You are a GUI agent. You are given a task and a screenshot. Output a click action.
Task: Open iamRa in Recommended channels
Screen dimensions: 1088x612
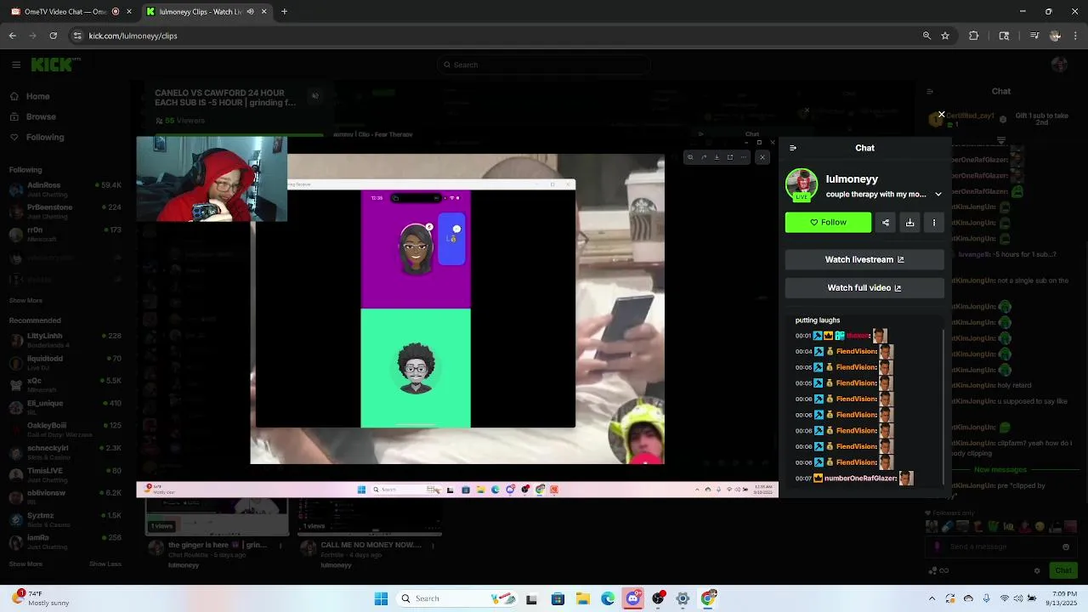(65, 541)
